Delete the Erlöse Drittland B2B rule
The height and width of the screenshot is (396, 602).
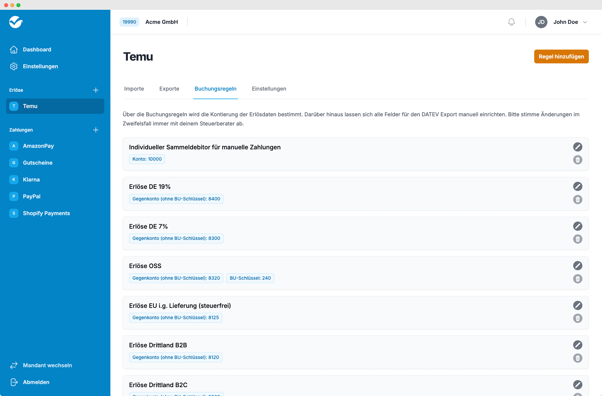coord(577,358)
